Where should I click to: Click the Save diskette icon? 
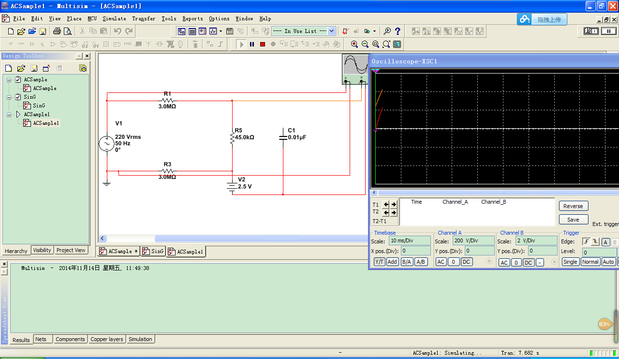(x=43, y=31)
